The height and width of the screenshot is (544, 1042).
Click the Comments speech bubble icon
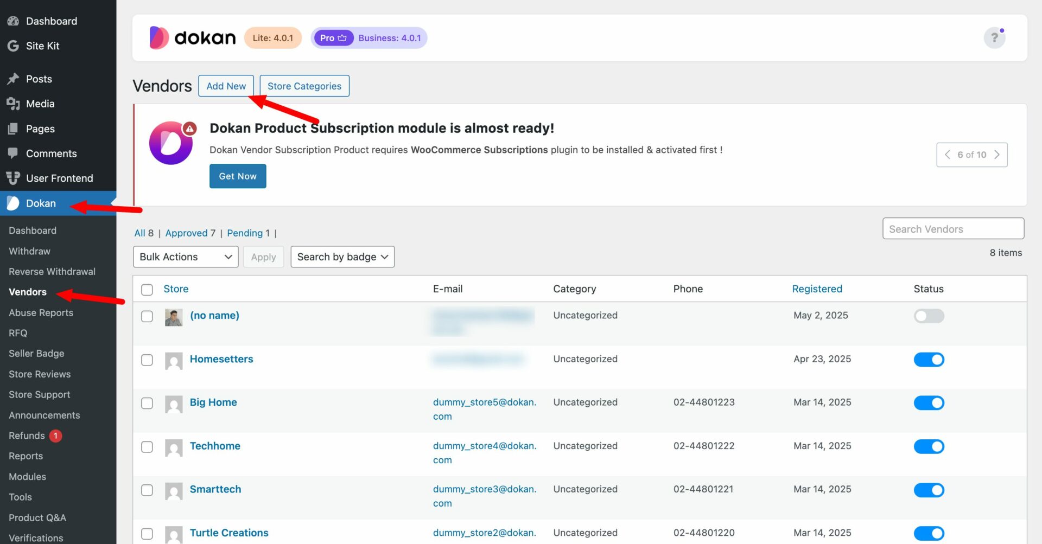13,153
